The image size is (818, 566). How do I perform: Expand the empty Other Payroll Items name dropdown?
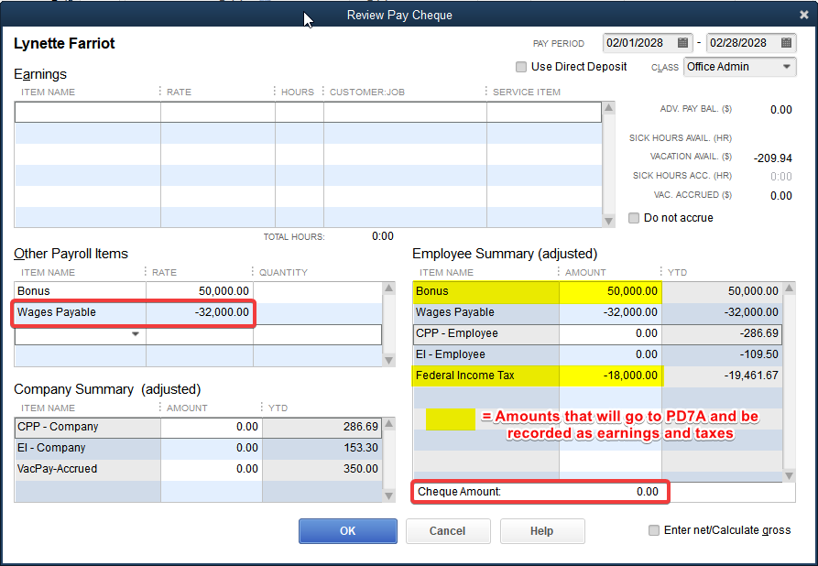(136, 334)
